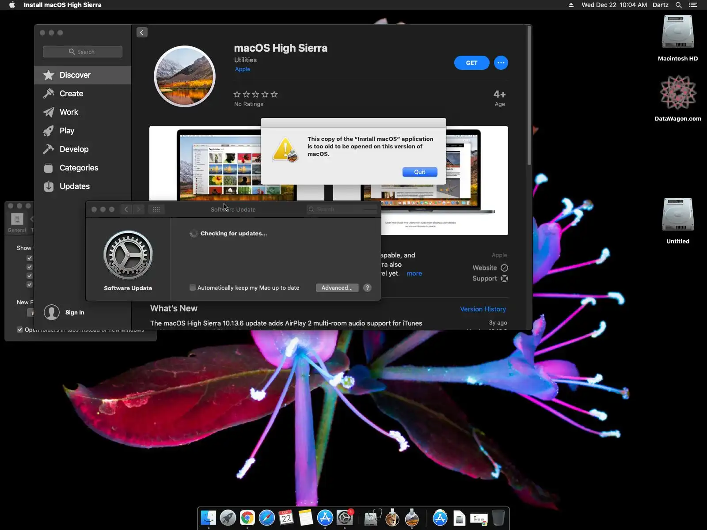Click the App Store back arrow button

click(142, 32)
